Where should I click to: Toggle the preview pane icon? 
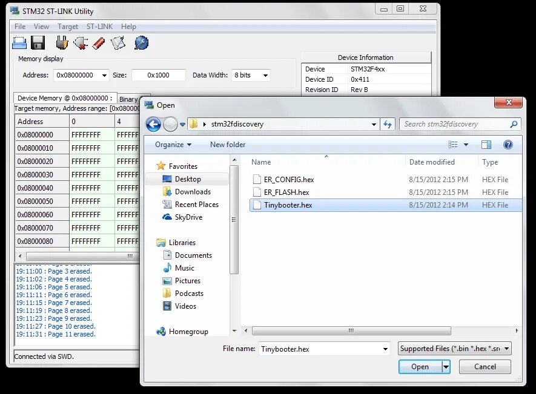coord(486,145)
